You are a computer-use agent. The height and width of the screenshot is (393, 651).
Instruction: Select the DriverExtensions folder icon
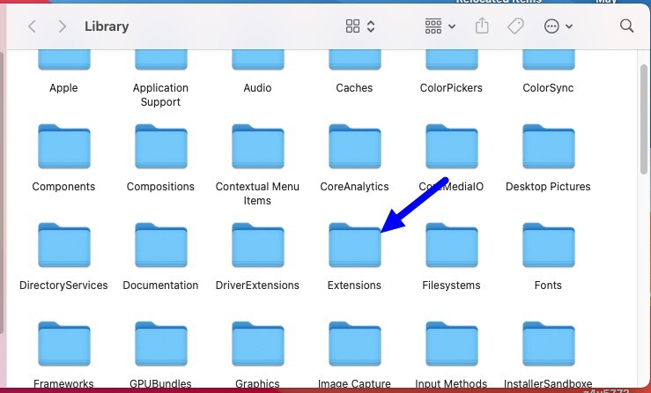(258, 245)
